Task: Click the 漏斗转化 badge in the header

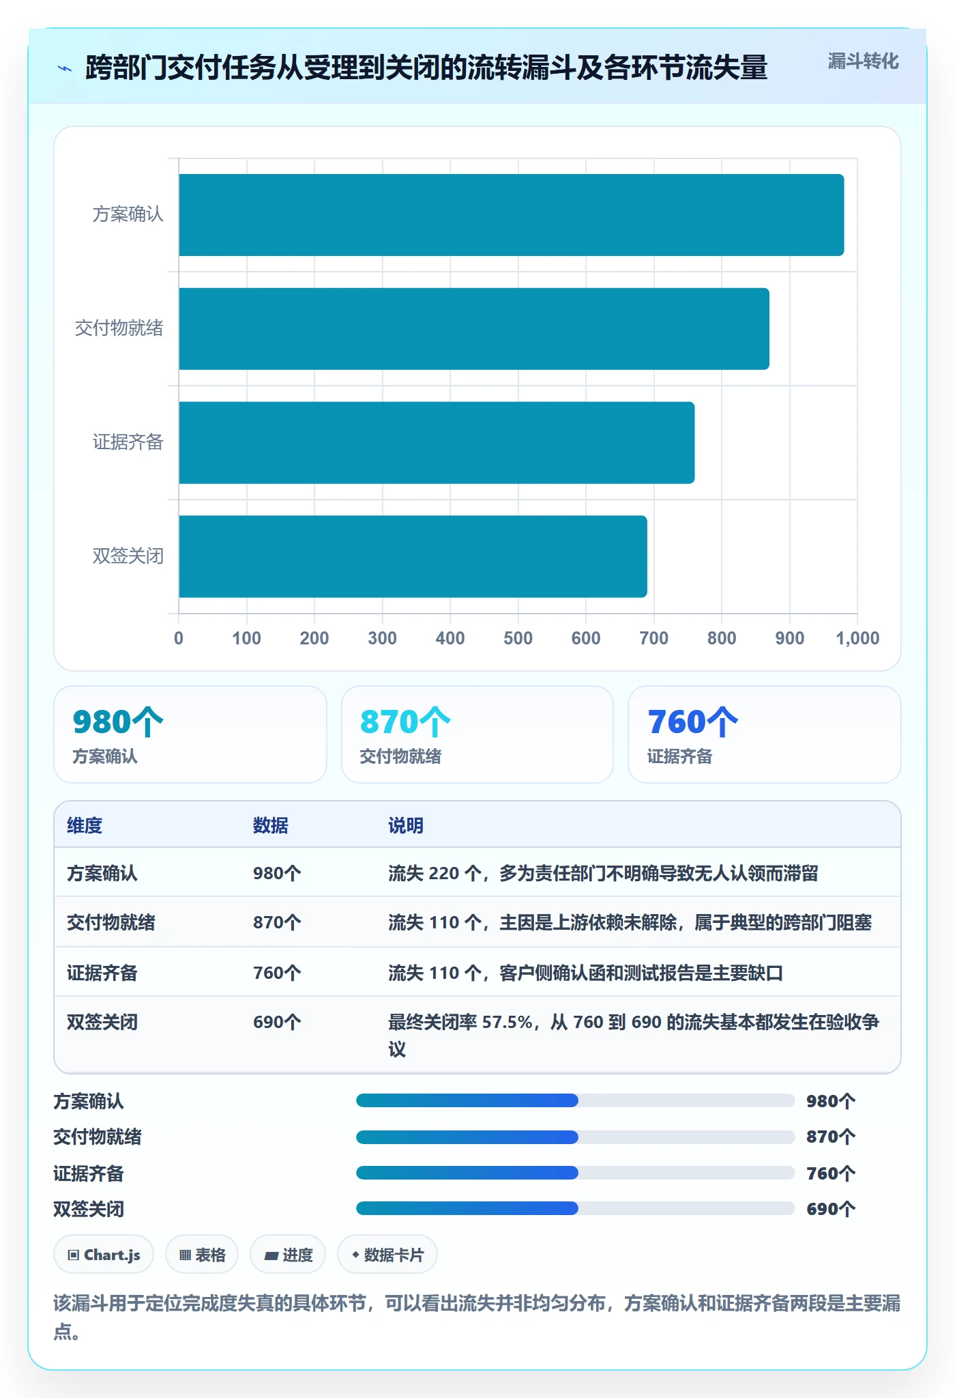Action: [863, 61]
